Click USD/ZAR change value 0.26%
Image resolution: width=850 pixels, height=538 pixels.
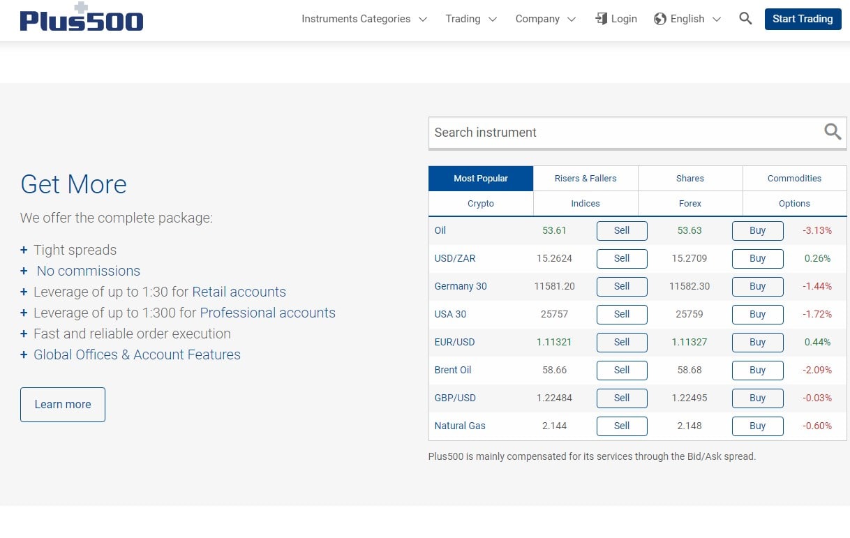[818, 258]
